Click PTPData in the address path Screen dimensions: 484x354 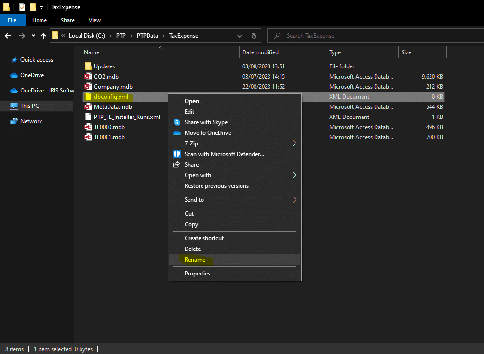(x=147, y=36)
